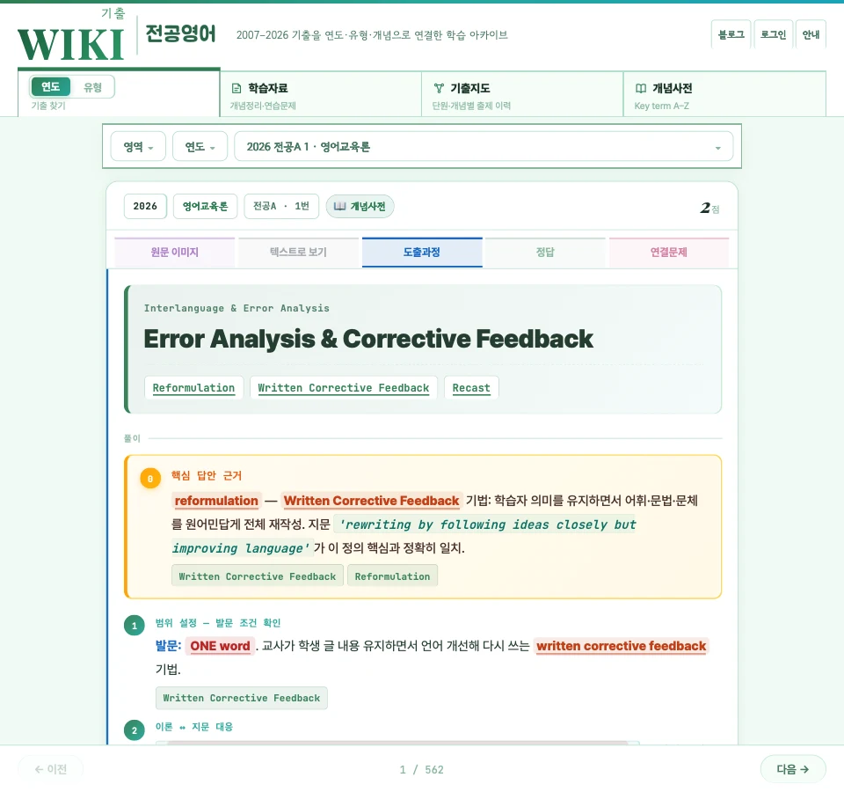This screenshot has height=792, width=844.
Task: Click the highlighted reformulation answer term
Action: point(216,501)
